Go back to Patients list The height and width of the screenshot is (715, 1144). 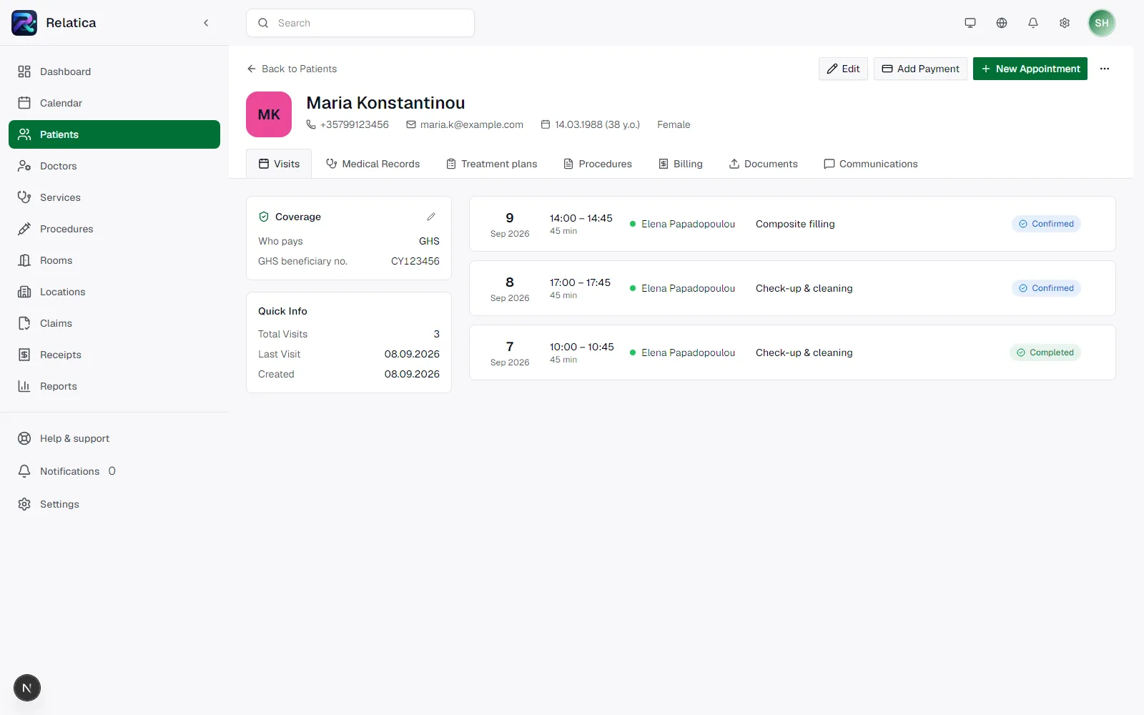pyautogui.click(x=292, y=69)
